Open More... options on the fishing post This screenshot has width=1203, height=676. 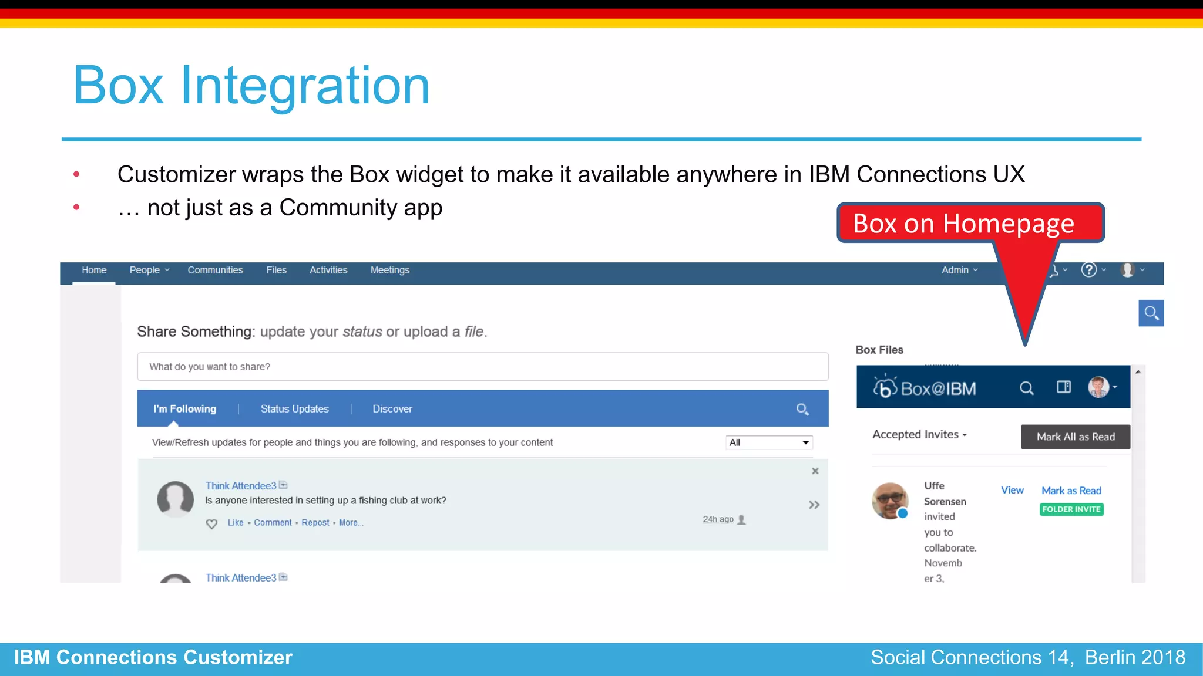pyautogui.click(x=351, y=523)
